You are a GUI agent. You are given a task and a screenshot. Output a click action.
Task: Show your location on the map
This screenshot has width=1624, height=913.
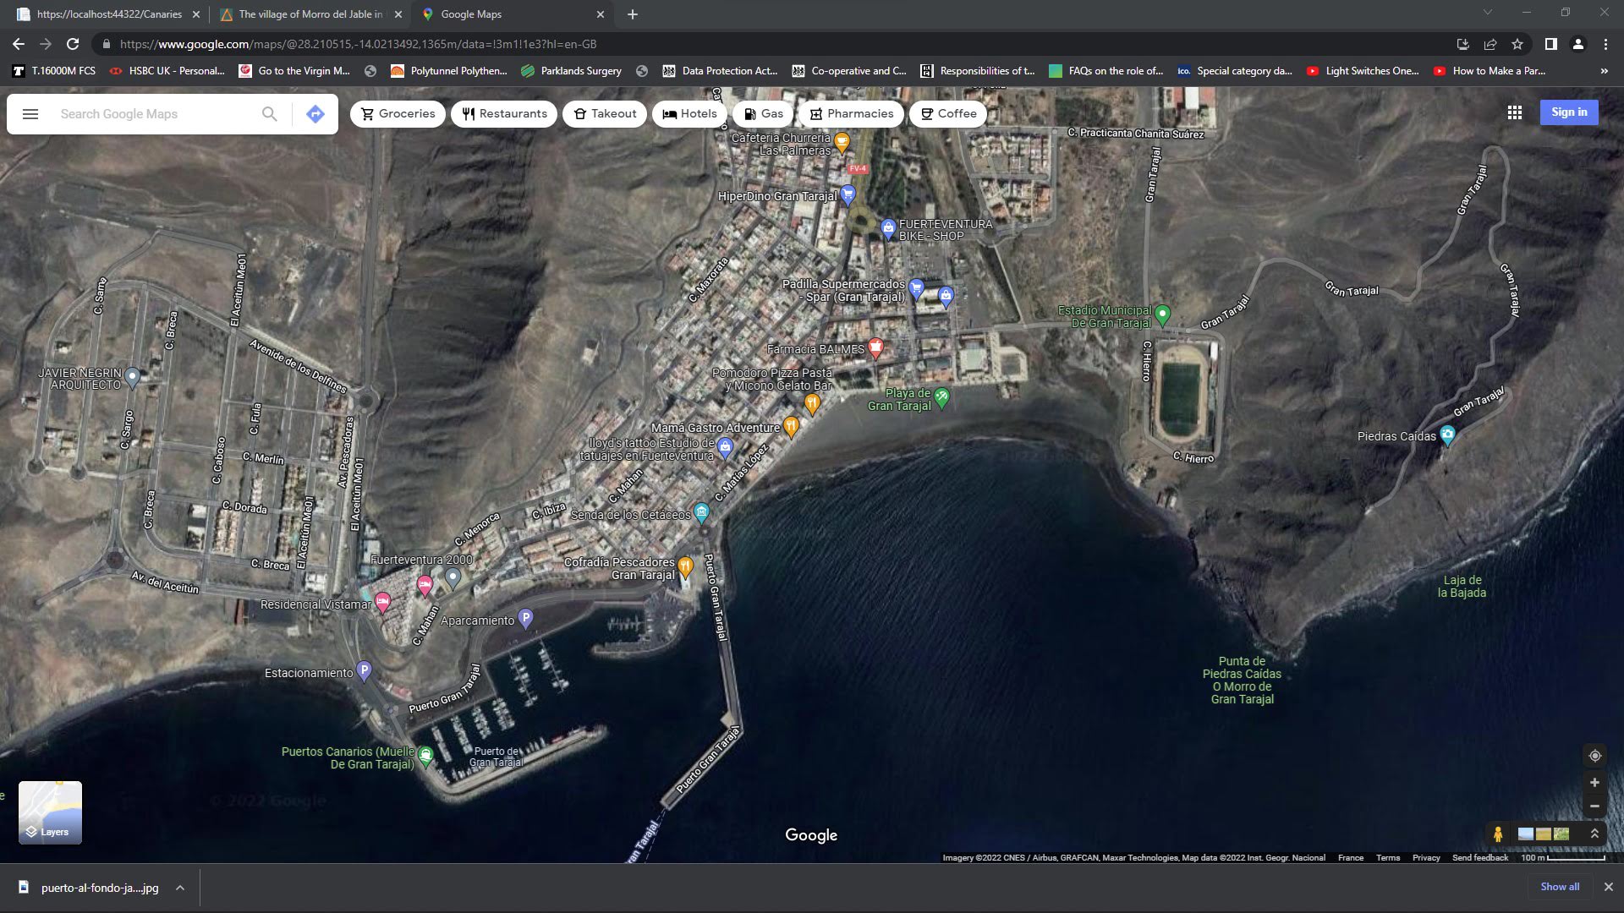(x=1594, y=756)
